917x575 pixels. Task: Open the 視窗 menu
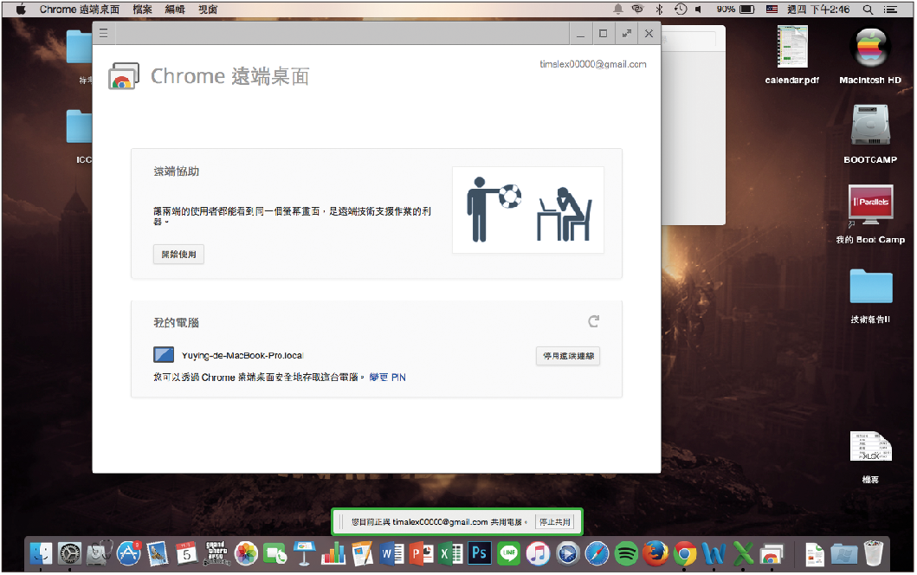coord(208,10)
